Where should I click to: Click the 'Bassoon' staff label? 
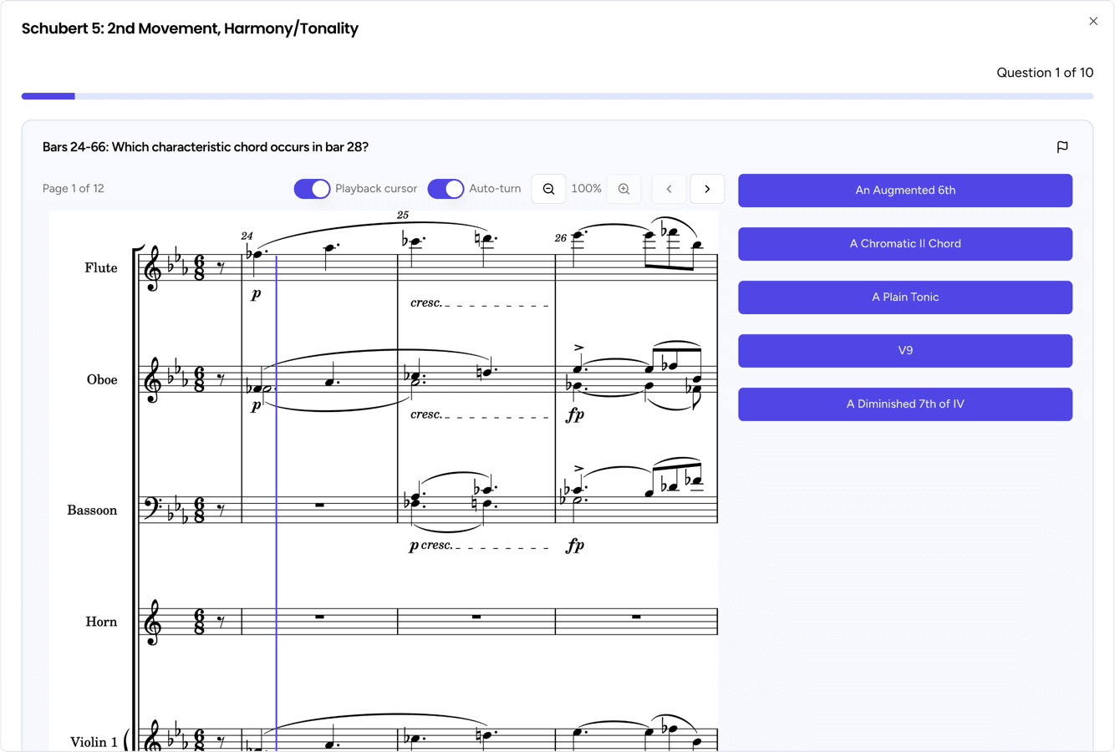coord(92,511)
